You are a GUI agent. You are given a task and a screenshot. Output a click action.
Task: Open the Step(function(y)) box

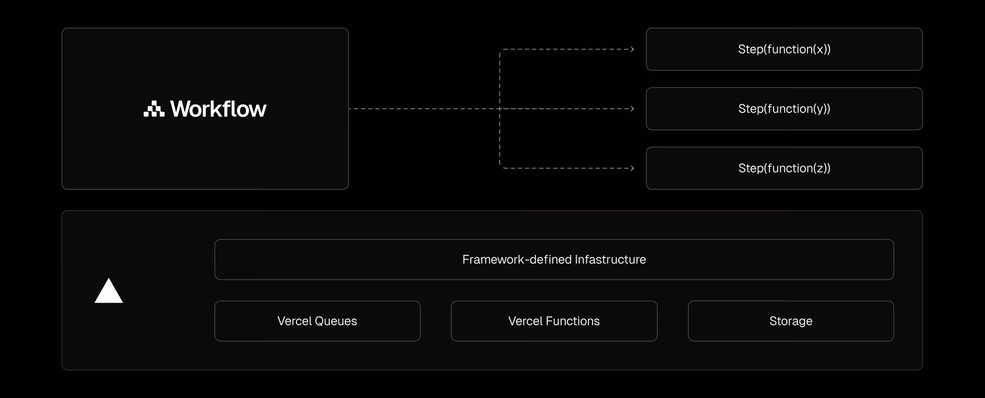[784, 109]
